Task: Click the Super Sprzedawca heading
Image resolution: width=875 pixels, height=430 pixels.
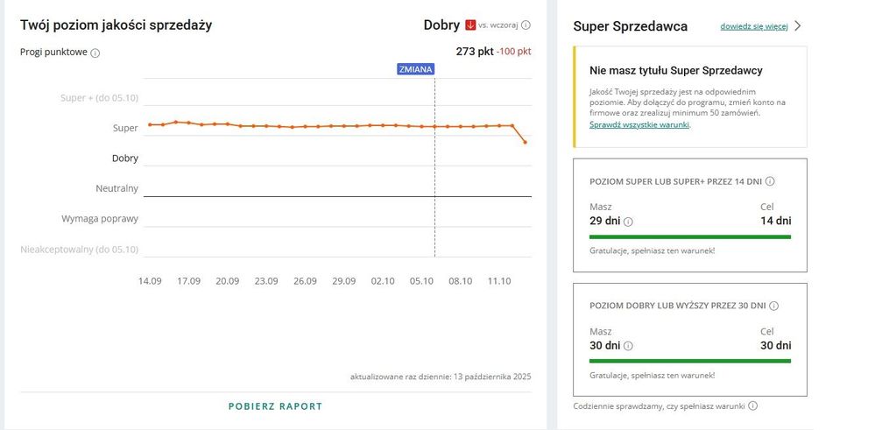Action: click(x=630, y=26)
